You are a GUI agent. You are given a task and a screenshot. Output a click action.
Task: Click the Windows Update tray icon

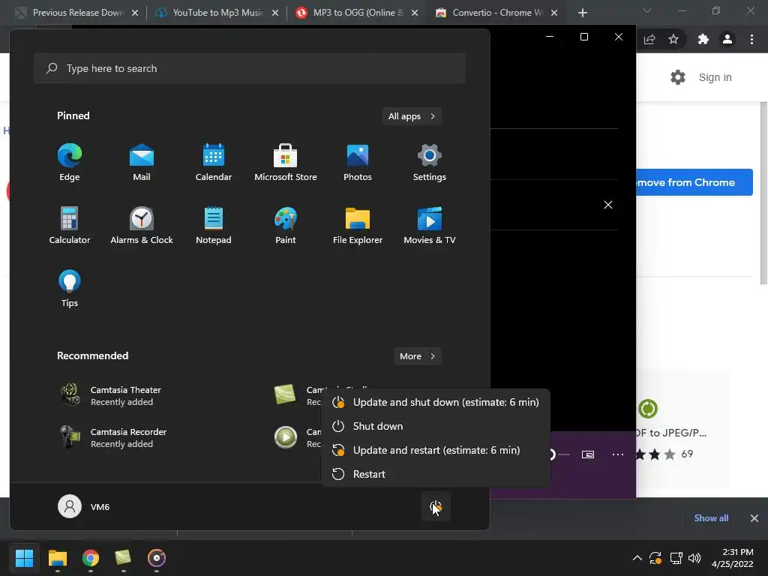[x=655, y=558]
